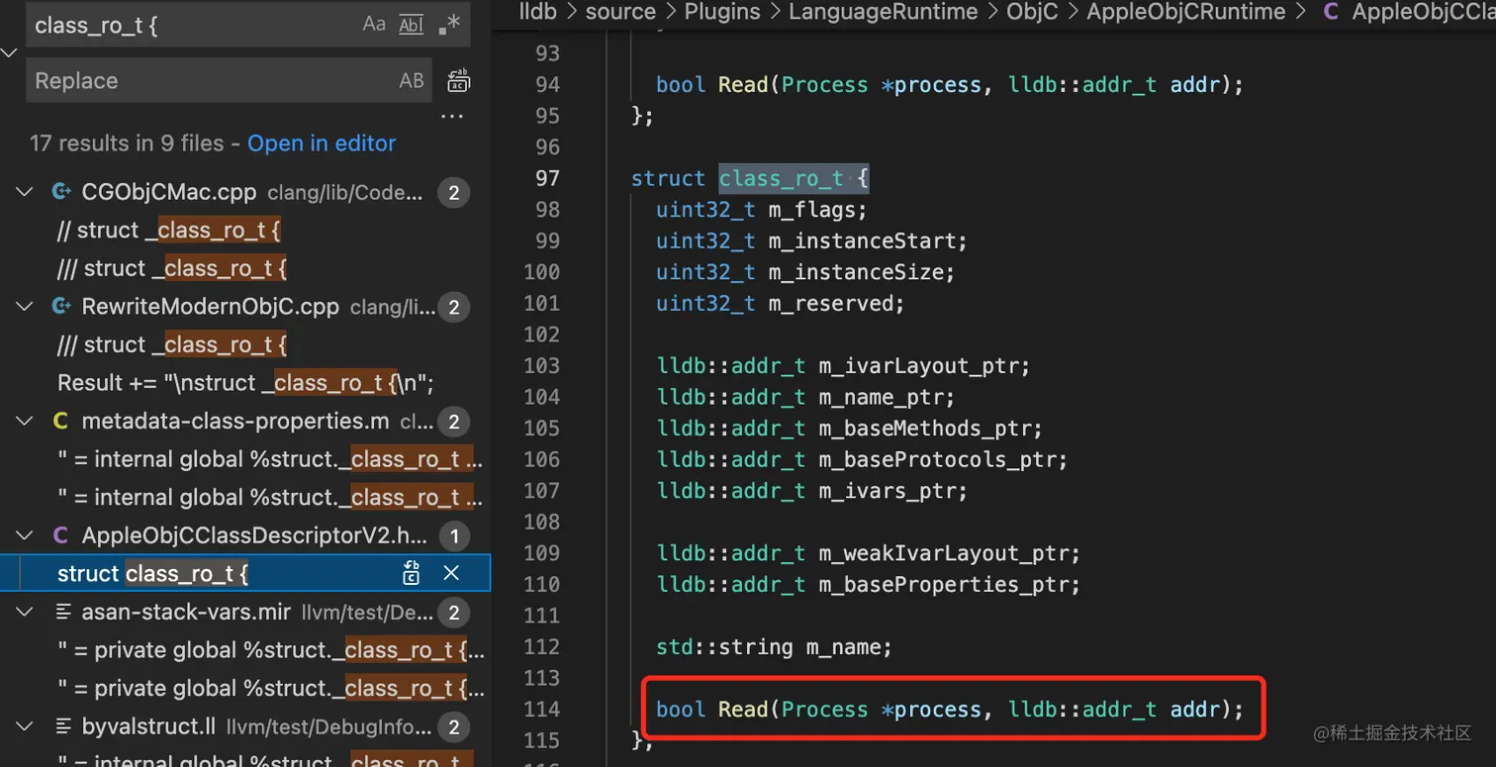Click 'uint32_t m_flags;' on line 98

(762, 209)
